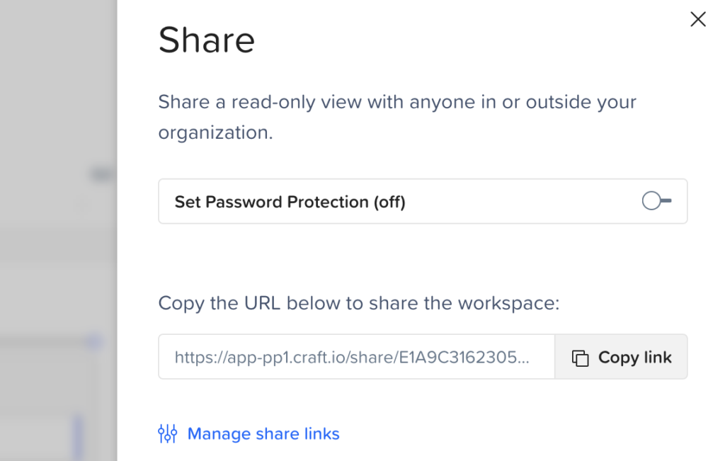Click the blurred blue marker in the dimmed background
This screenshot has height=461, width=725.
(94, 342)
